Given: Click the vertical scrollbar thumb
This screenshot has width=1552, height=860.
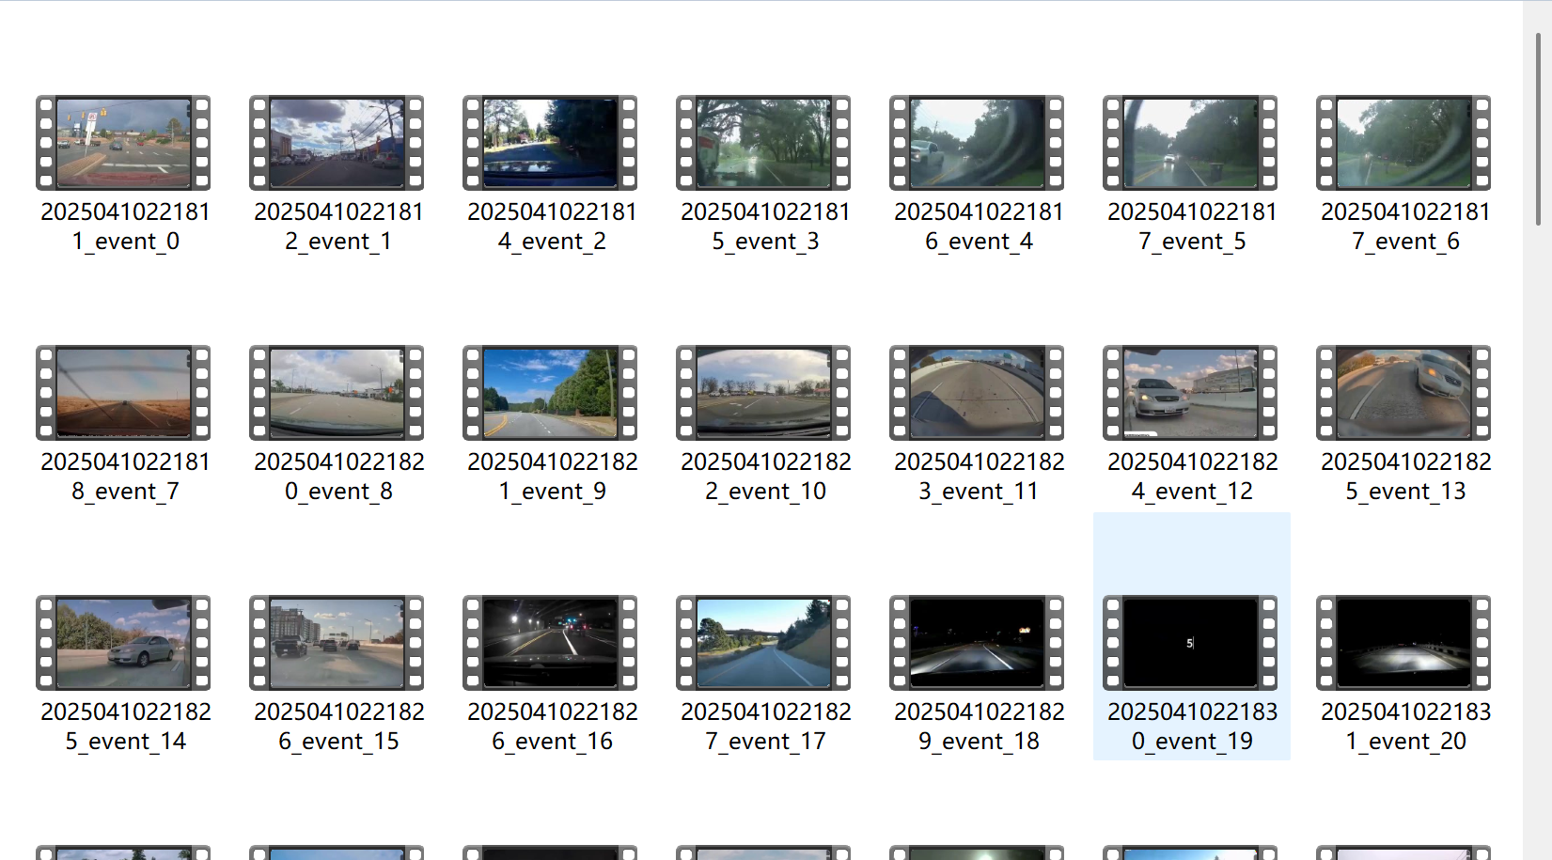Looking at the screenshot, I should click(x=1538, y=130).
